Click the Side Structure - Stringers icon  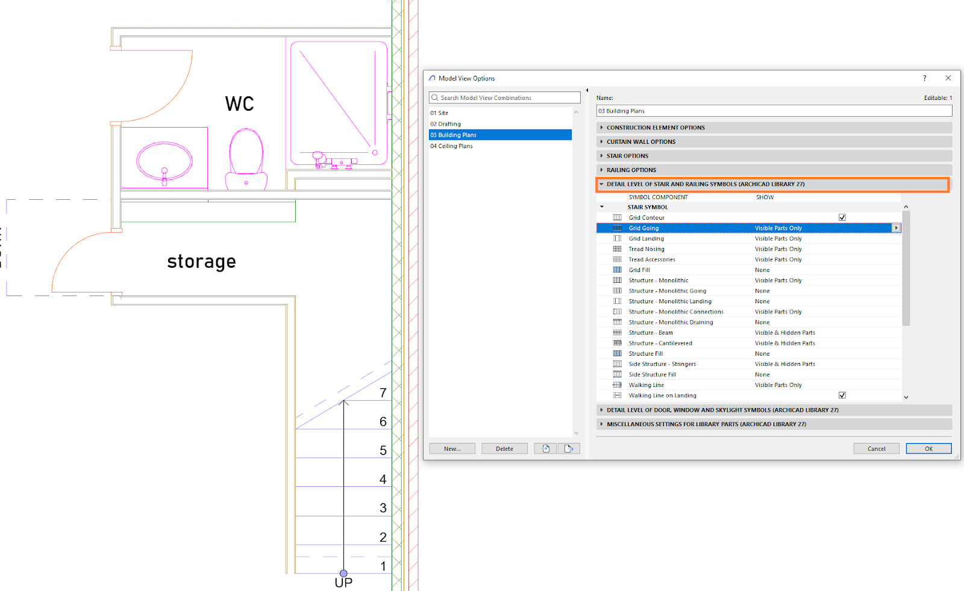point(618,364)
